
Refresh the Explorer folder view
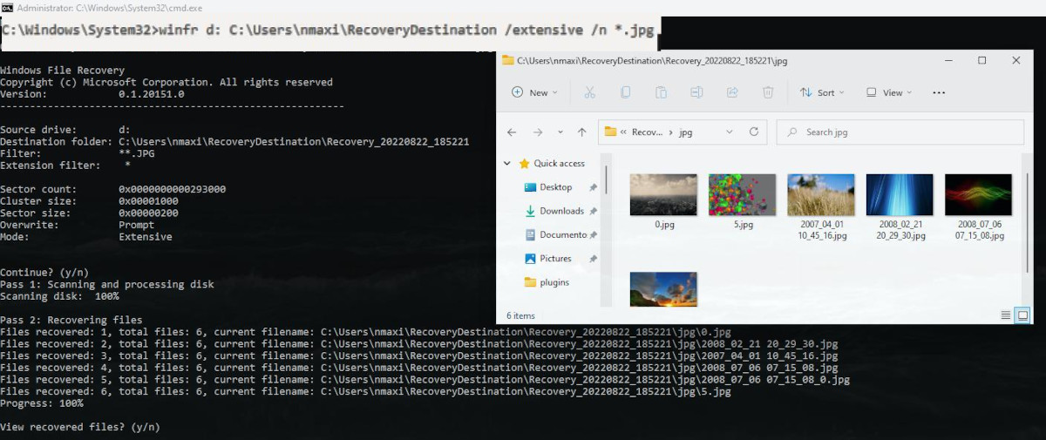[754, 132]
